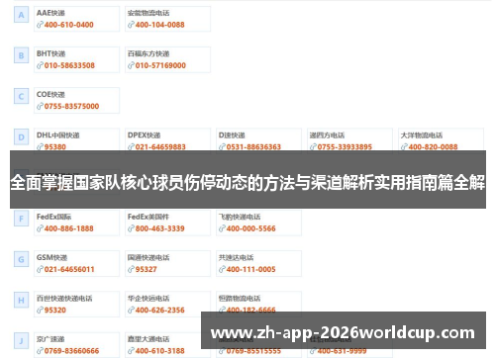Open the 飞豹快递电话 entry
Viewport: 495px width, 358px height.
[x=240, y=217]
